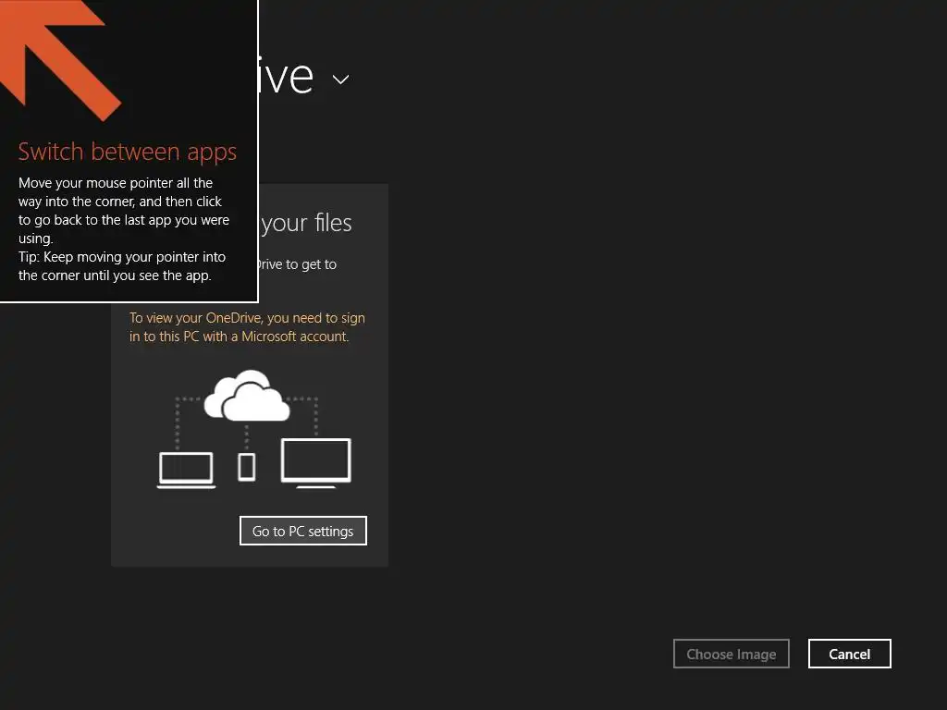Click the greyed Choose Image button
Viewport: 947px width, 710px height.
(x=731, y=654)
